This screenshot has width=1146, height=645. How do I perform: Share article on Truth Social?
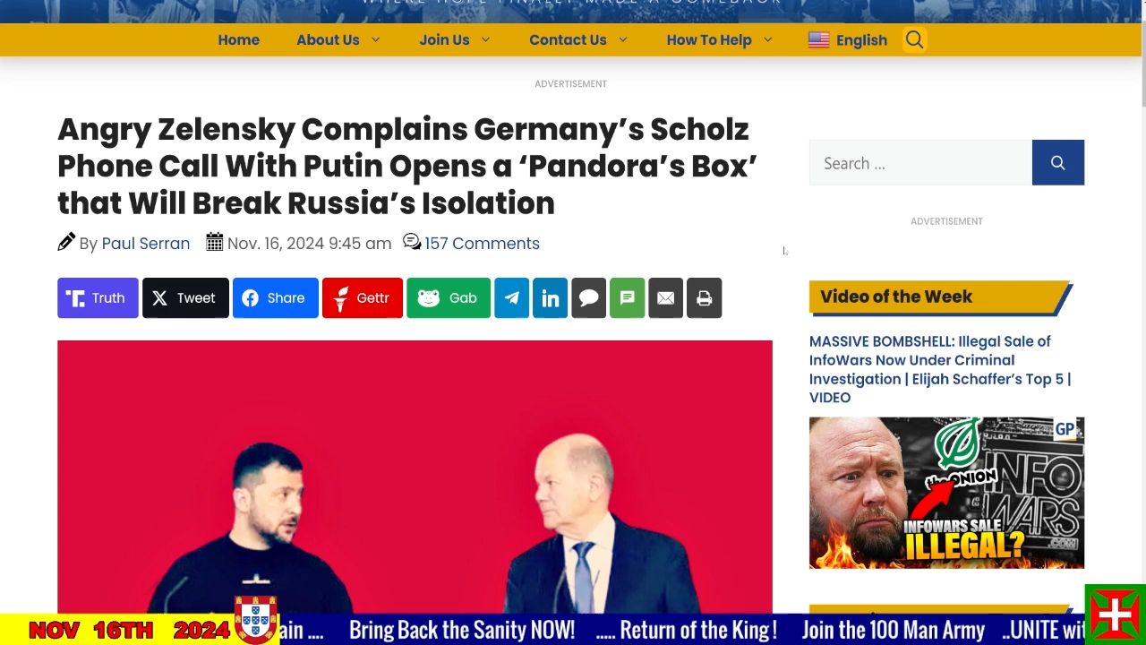[x=98, y=298]
